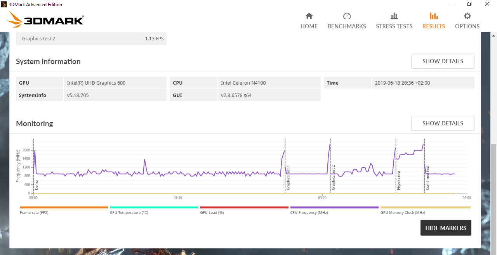Click the Frequency (MHz) axis title
This screenshot has height=255, width=497.
(x=18, y=166)
